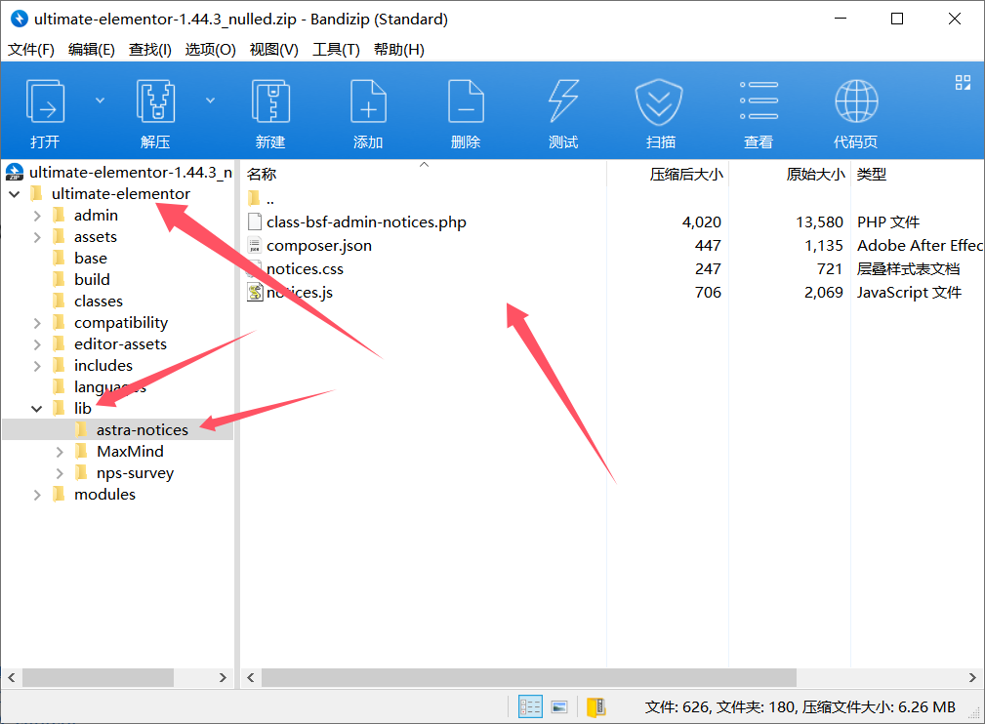Image resolution: width=985 pixels, height=724 pixels.
Task: Select the admin folder label
Action: click(96, 216)
